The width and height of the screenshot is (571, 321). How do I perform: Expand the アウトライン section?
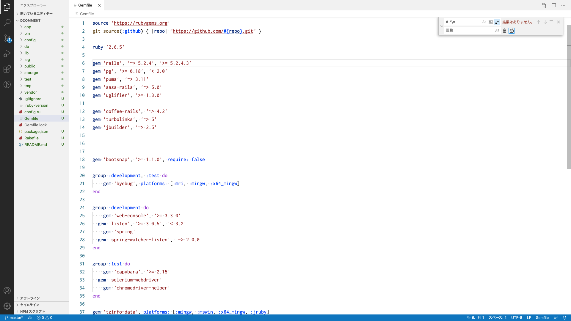pyautogui.click(x=30, y=298)
